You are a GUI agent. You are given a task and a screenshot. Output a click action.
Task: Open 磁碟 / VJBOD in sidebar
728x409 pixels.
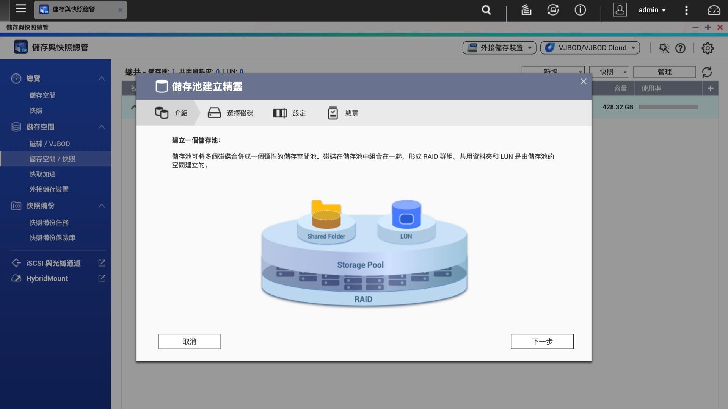[x=50, y=144]
